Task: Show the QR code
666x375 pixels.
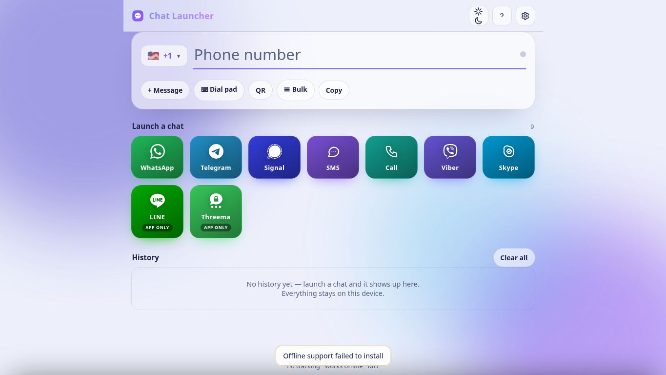Action: point(261,90)
